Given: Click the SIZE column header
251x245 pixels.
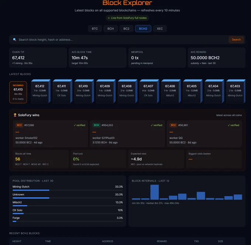Looking at the screenshot, I should click(220, 241).
